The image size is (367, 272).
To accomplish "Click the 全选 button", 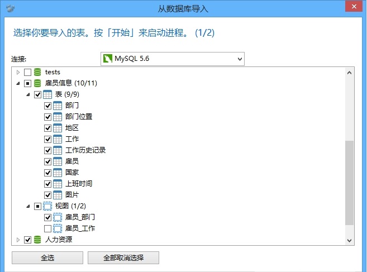I will (47, 257).
